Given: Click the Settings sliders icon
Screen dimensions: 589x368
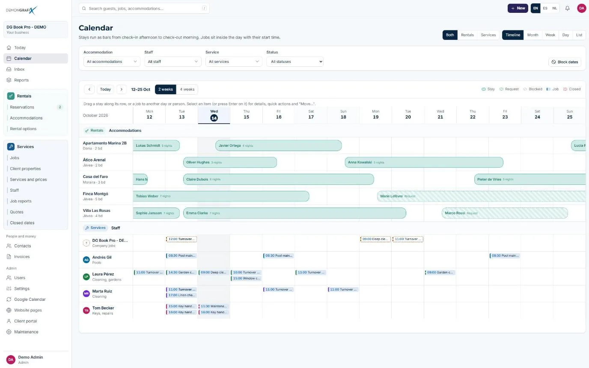Looking at the screenshot, I should pos(9,289).
